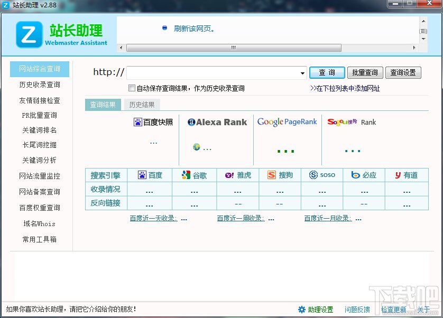Select 网站综合查询 in sidebar
This screenshot has width=443, height=318.
(x=40, y=69)
